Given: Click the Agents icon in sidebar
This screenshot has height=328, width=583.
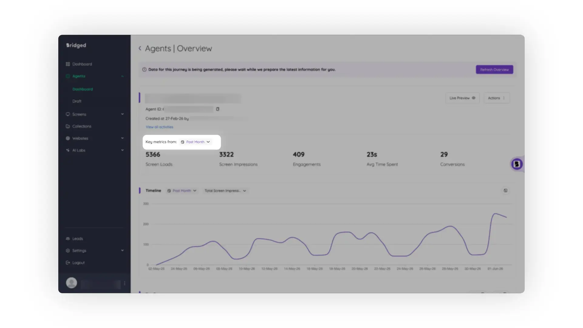Looking at the screenshot, I should 68,76.
